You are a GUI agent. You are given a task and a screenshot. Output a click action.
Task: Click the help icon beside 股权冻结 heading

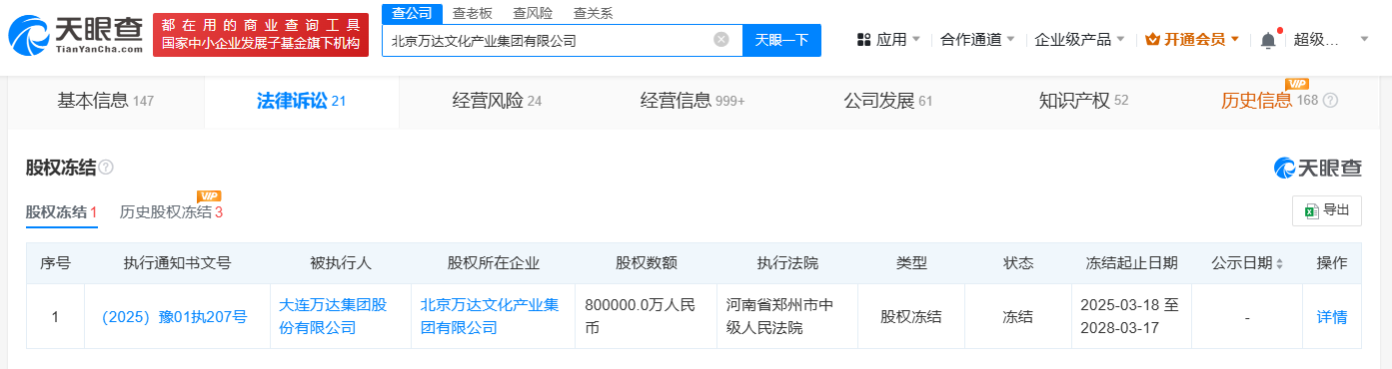[x=106, y=168]
